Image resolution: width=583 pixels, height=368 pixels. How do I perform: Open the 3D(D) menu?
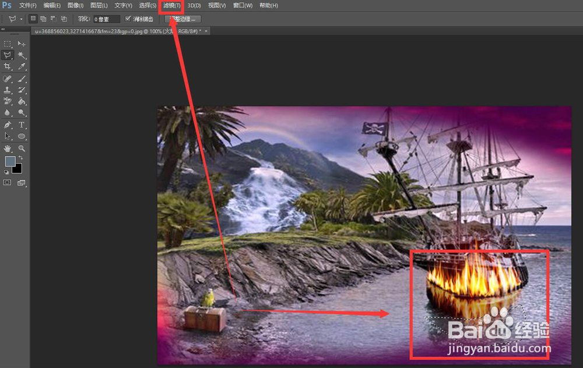click(x=194, y=6)
